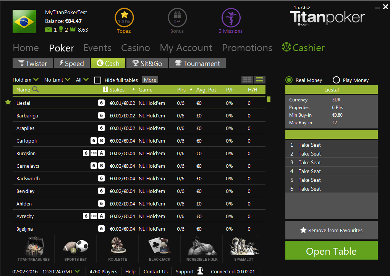
Task: Take Seat 6 at Liestal
Action: pyautogui.click(x=331, y=189)
